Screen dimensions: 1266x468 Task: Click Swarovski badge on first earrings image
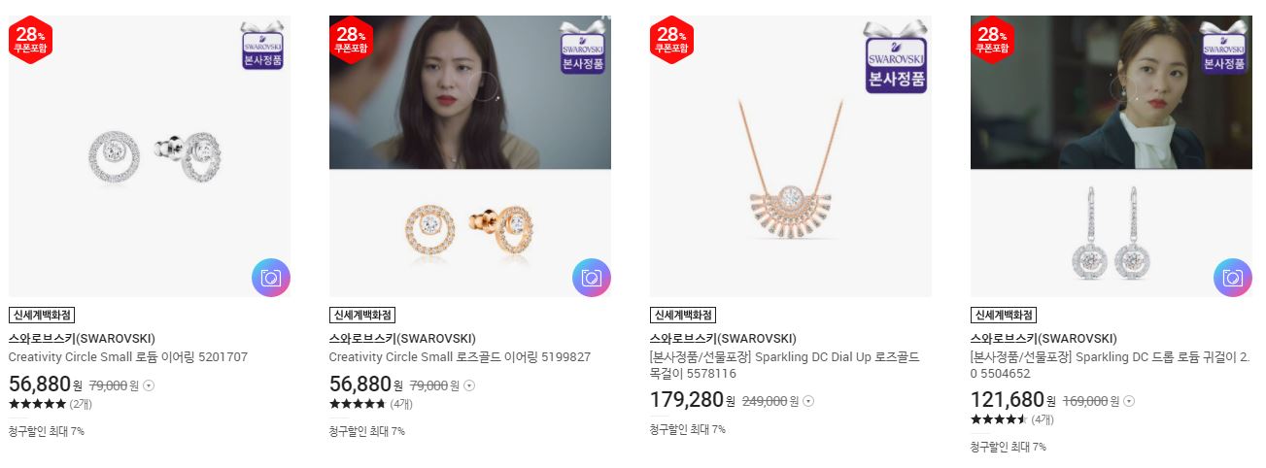pos(262,47)
